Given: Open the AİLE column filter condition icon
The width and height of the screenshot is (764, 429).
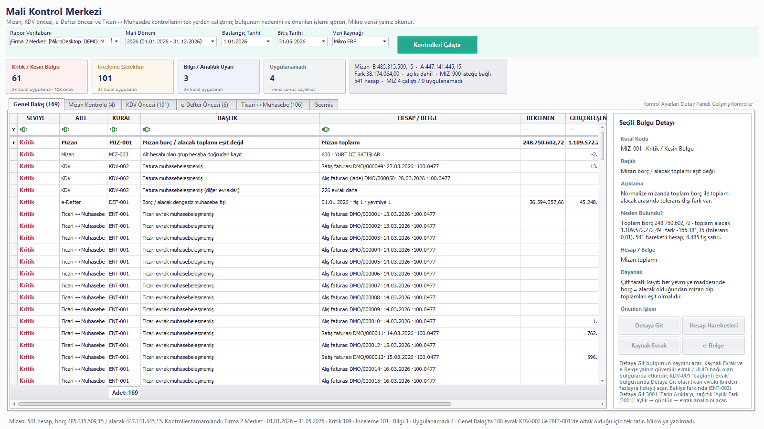Looking at the screenshot, I should 65,130.
